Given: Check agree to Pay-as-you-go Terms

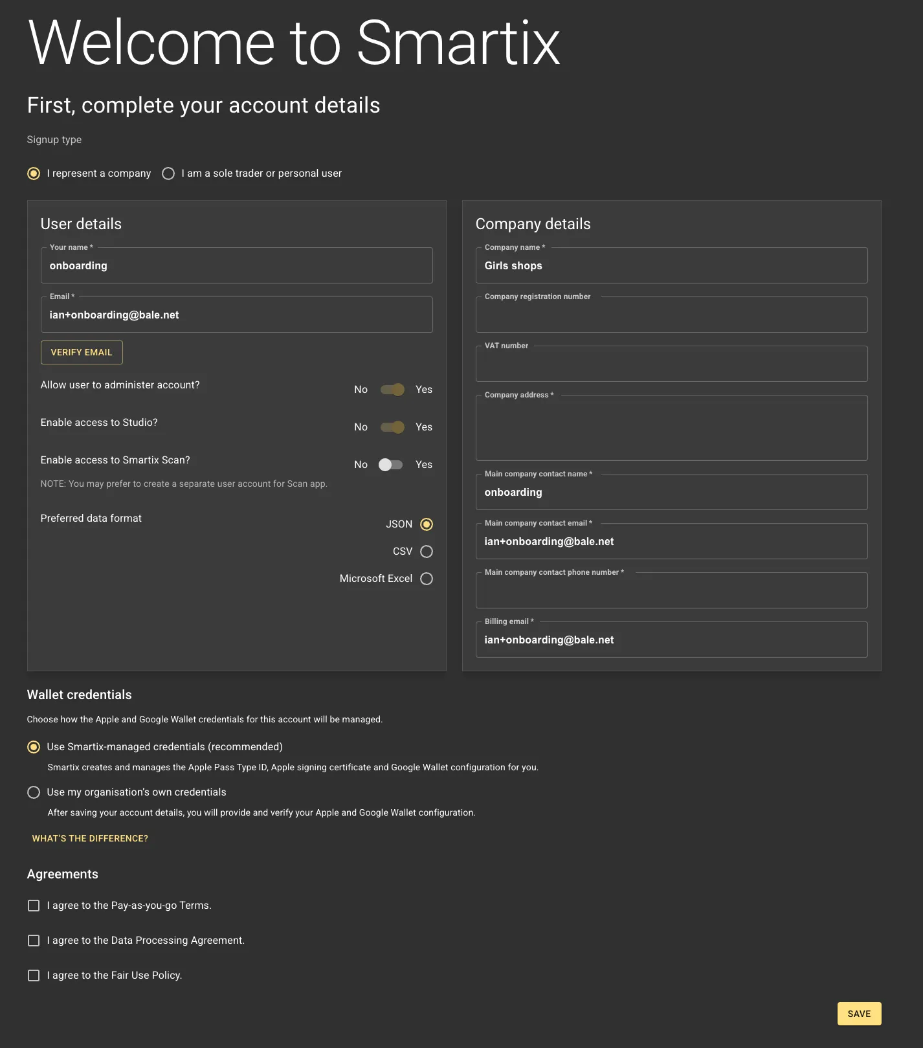Looking at the screenshot, I should click(x=34, y=906).
